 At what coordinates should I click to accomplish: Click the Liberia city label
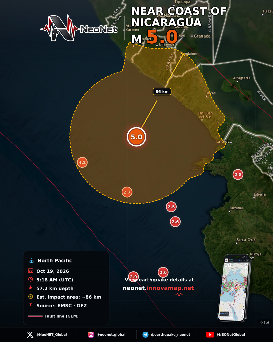pyautogui.click(x=260, y=194)
